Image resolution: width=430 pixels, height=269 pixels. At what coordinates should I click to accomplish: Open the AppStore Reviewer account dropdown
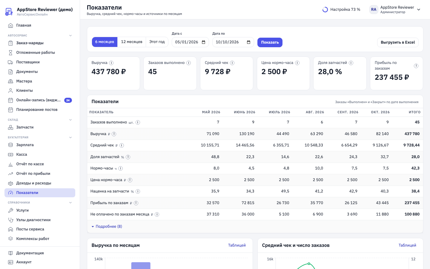click(x=395, y=10)
